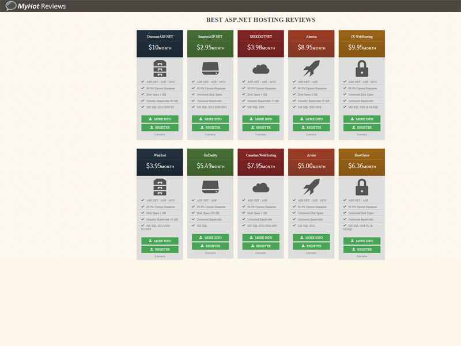Click Disk Space 2 GB in Alentus card
This screenshot has width=461, height=346.
tap(308, 95)
